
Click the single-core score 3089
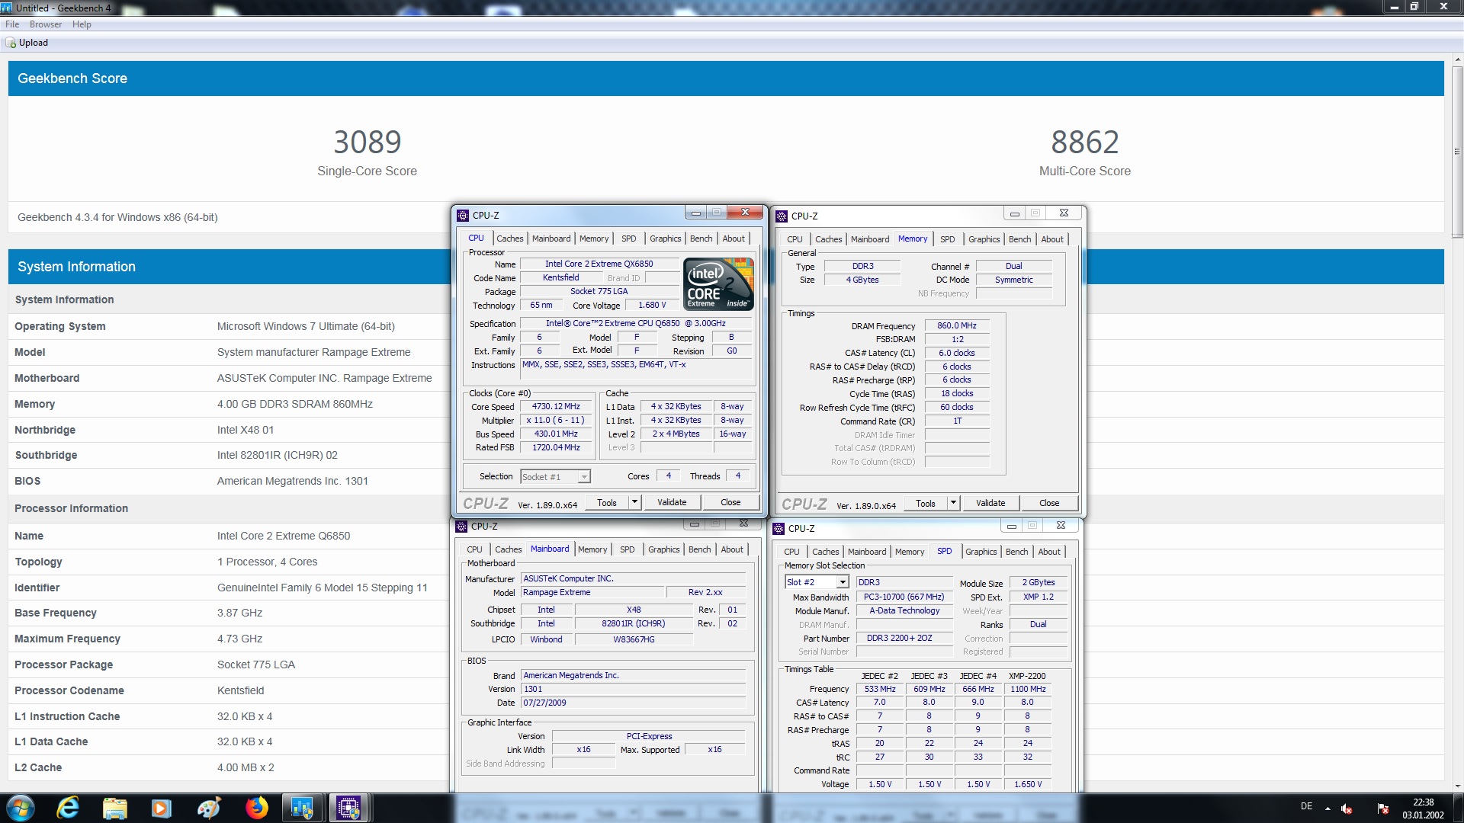click(x=368, y=143)
